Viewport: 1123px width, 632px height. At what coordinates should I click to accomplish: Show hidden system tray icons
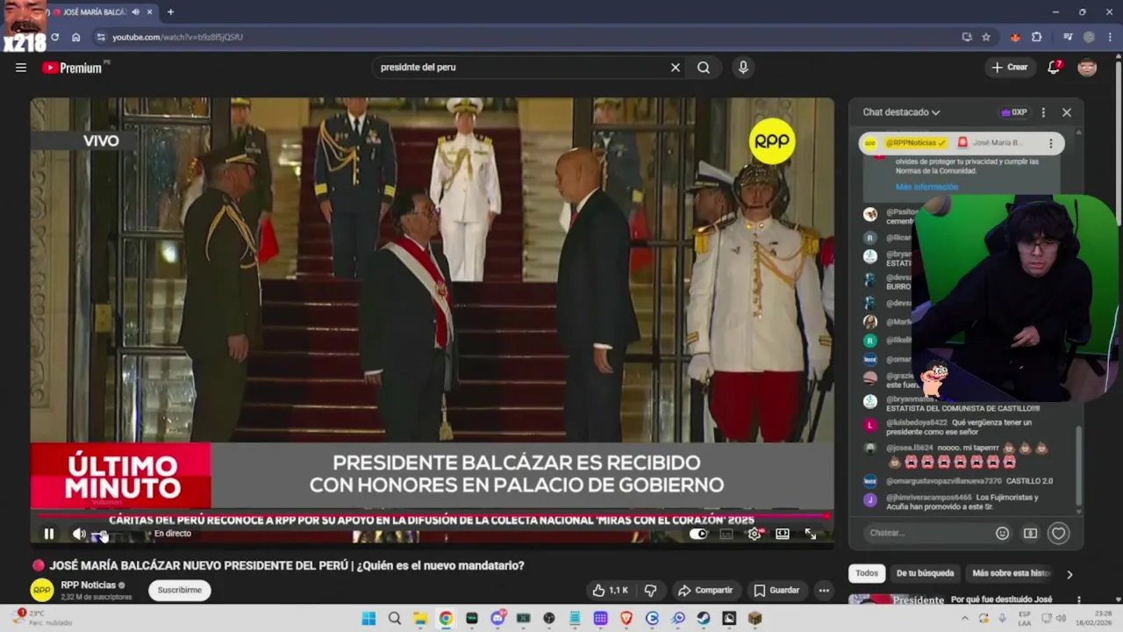tap(964, 618)
